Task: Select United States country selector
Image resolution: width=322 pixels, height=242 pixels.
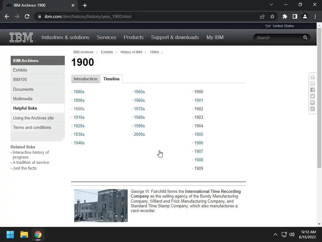Action: (x=280, y=26)
